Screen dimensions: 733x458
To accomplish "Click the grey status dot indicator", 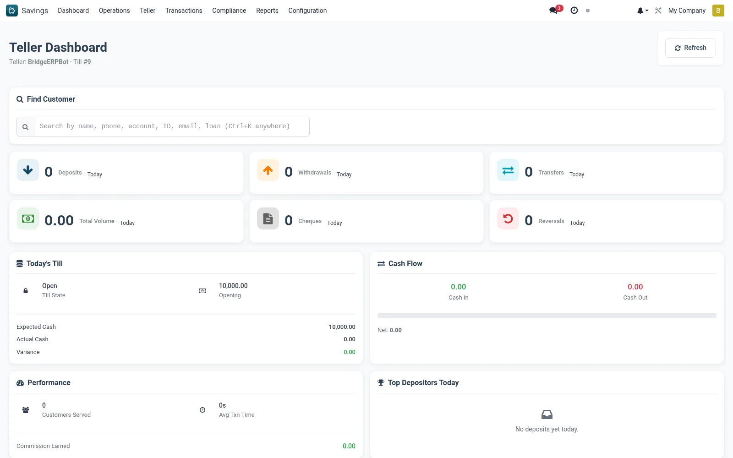I will tap(588, 11).
